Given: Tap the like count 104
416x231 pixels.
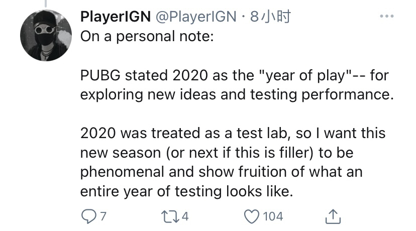Looking at the screenshot, I should click(273, 216).
